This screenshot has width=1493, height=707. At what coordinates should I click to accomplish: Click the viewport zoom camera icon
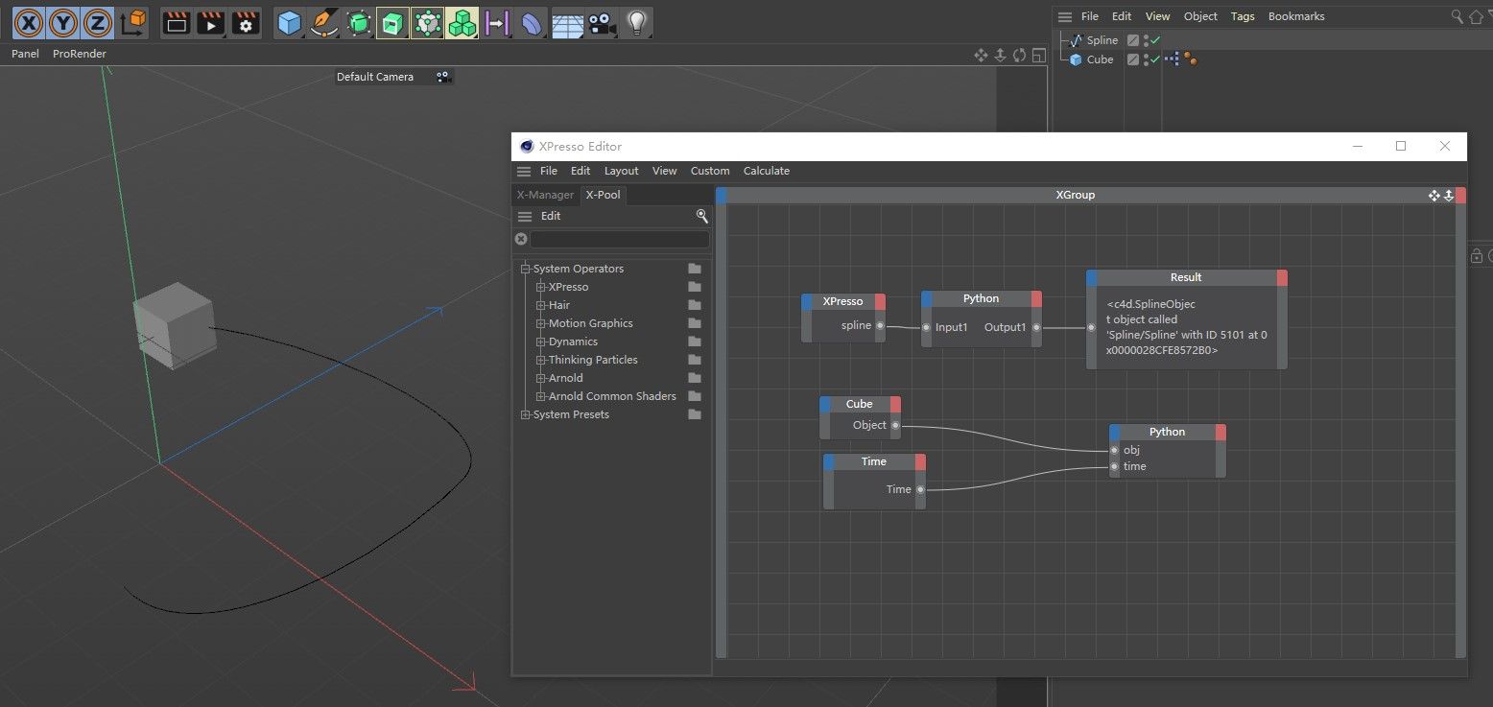(x=1000, y=56)
